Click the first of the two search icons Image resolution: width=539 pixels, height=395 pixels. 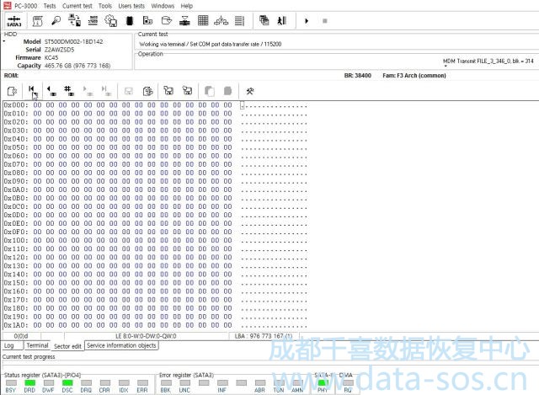click(168, 91)
